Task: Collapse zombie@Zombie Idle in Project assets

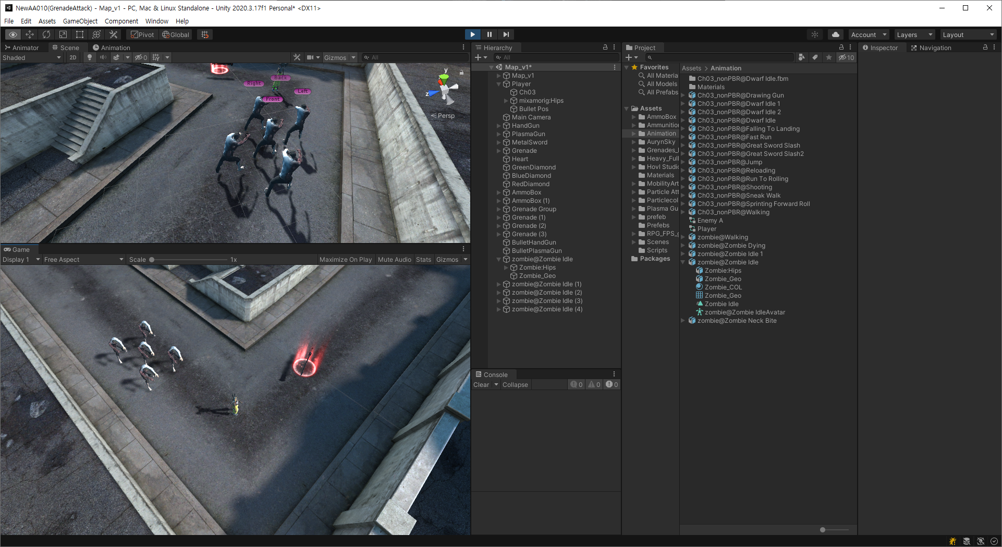Action: point(683,262)
